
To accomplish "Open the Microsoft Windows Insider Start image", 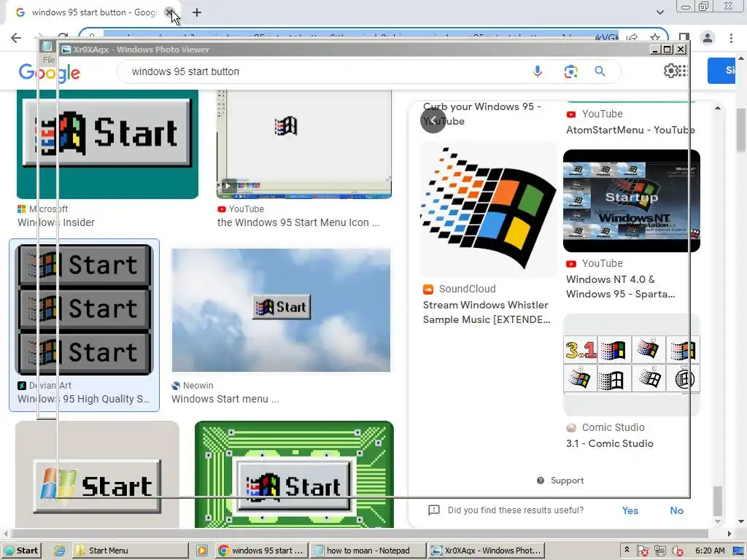I will tap(108, 144).
